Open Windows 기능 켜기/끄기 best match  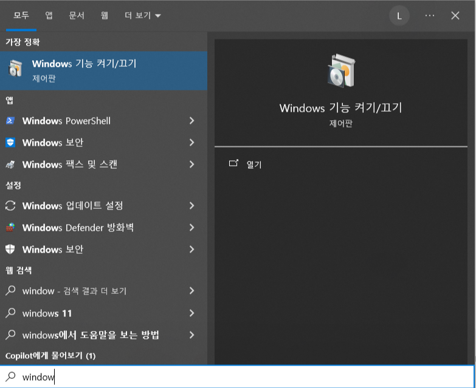pos(103,70)
